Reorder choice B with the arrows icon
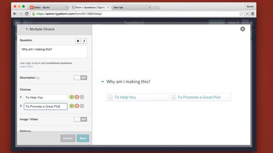This screenshot has height=153, width=273. tap(82, 106)
